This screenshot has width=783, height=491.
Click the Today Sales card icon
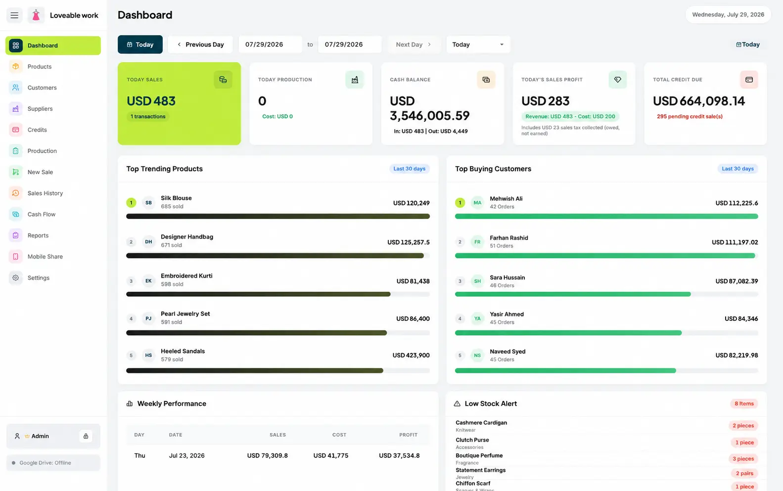[x=223, y=80]
